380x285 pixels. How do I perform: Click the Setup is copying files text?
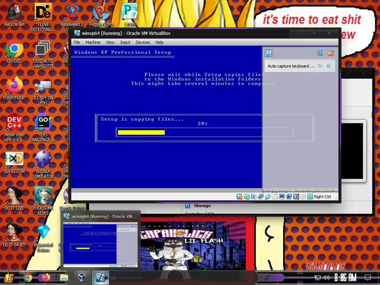click(x=142, y=119)
